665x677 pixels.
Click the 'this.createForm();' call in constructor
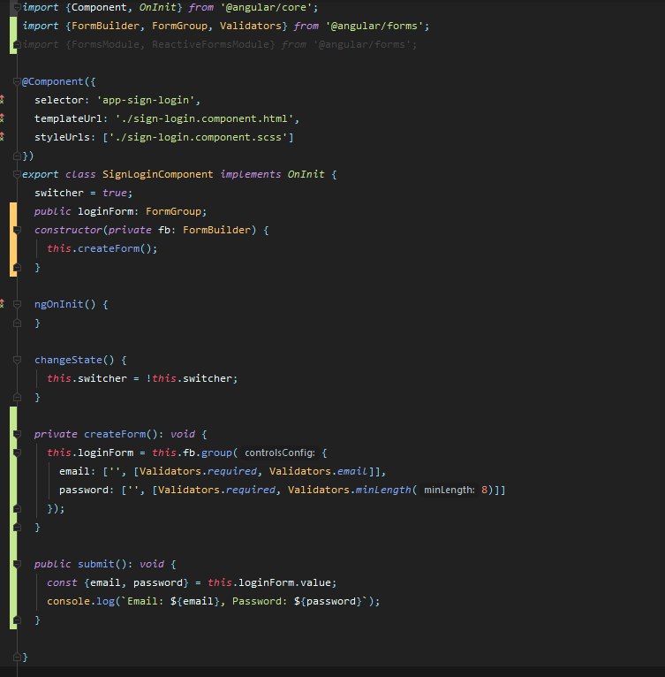(x=102, y=248)
